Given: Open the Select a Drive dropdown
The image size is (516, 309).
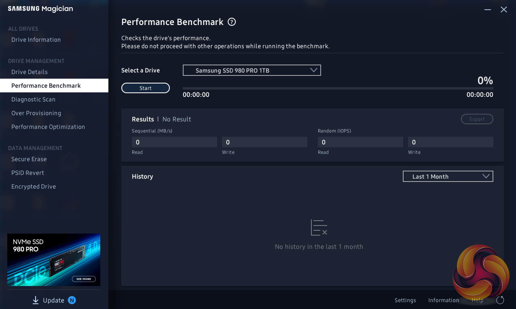Looking at the screenshot, I should tap(252, 70).
